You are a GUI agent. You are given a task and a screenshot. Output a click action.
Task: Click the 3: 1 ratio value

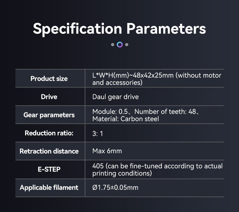tap(97, 133)
